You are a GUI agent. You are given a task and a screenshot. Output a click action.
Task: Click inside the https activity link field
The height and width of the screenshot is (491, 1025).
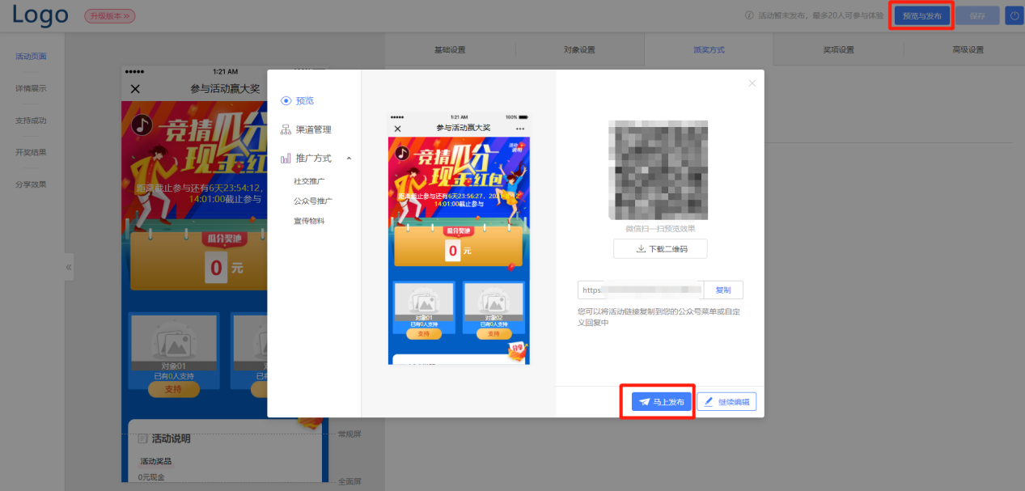tap(639, 290)
